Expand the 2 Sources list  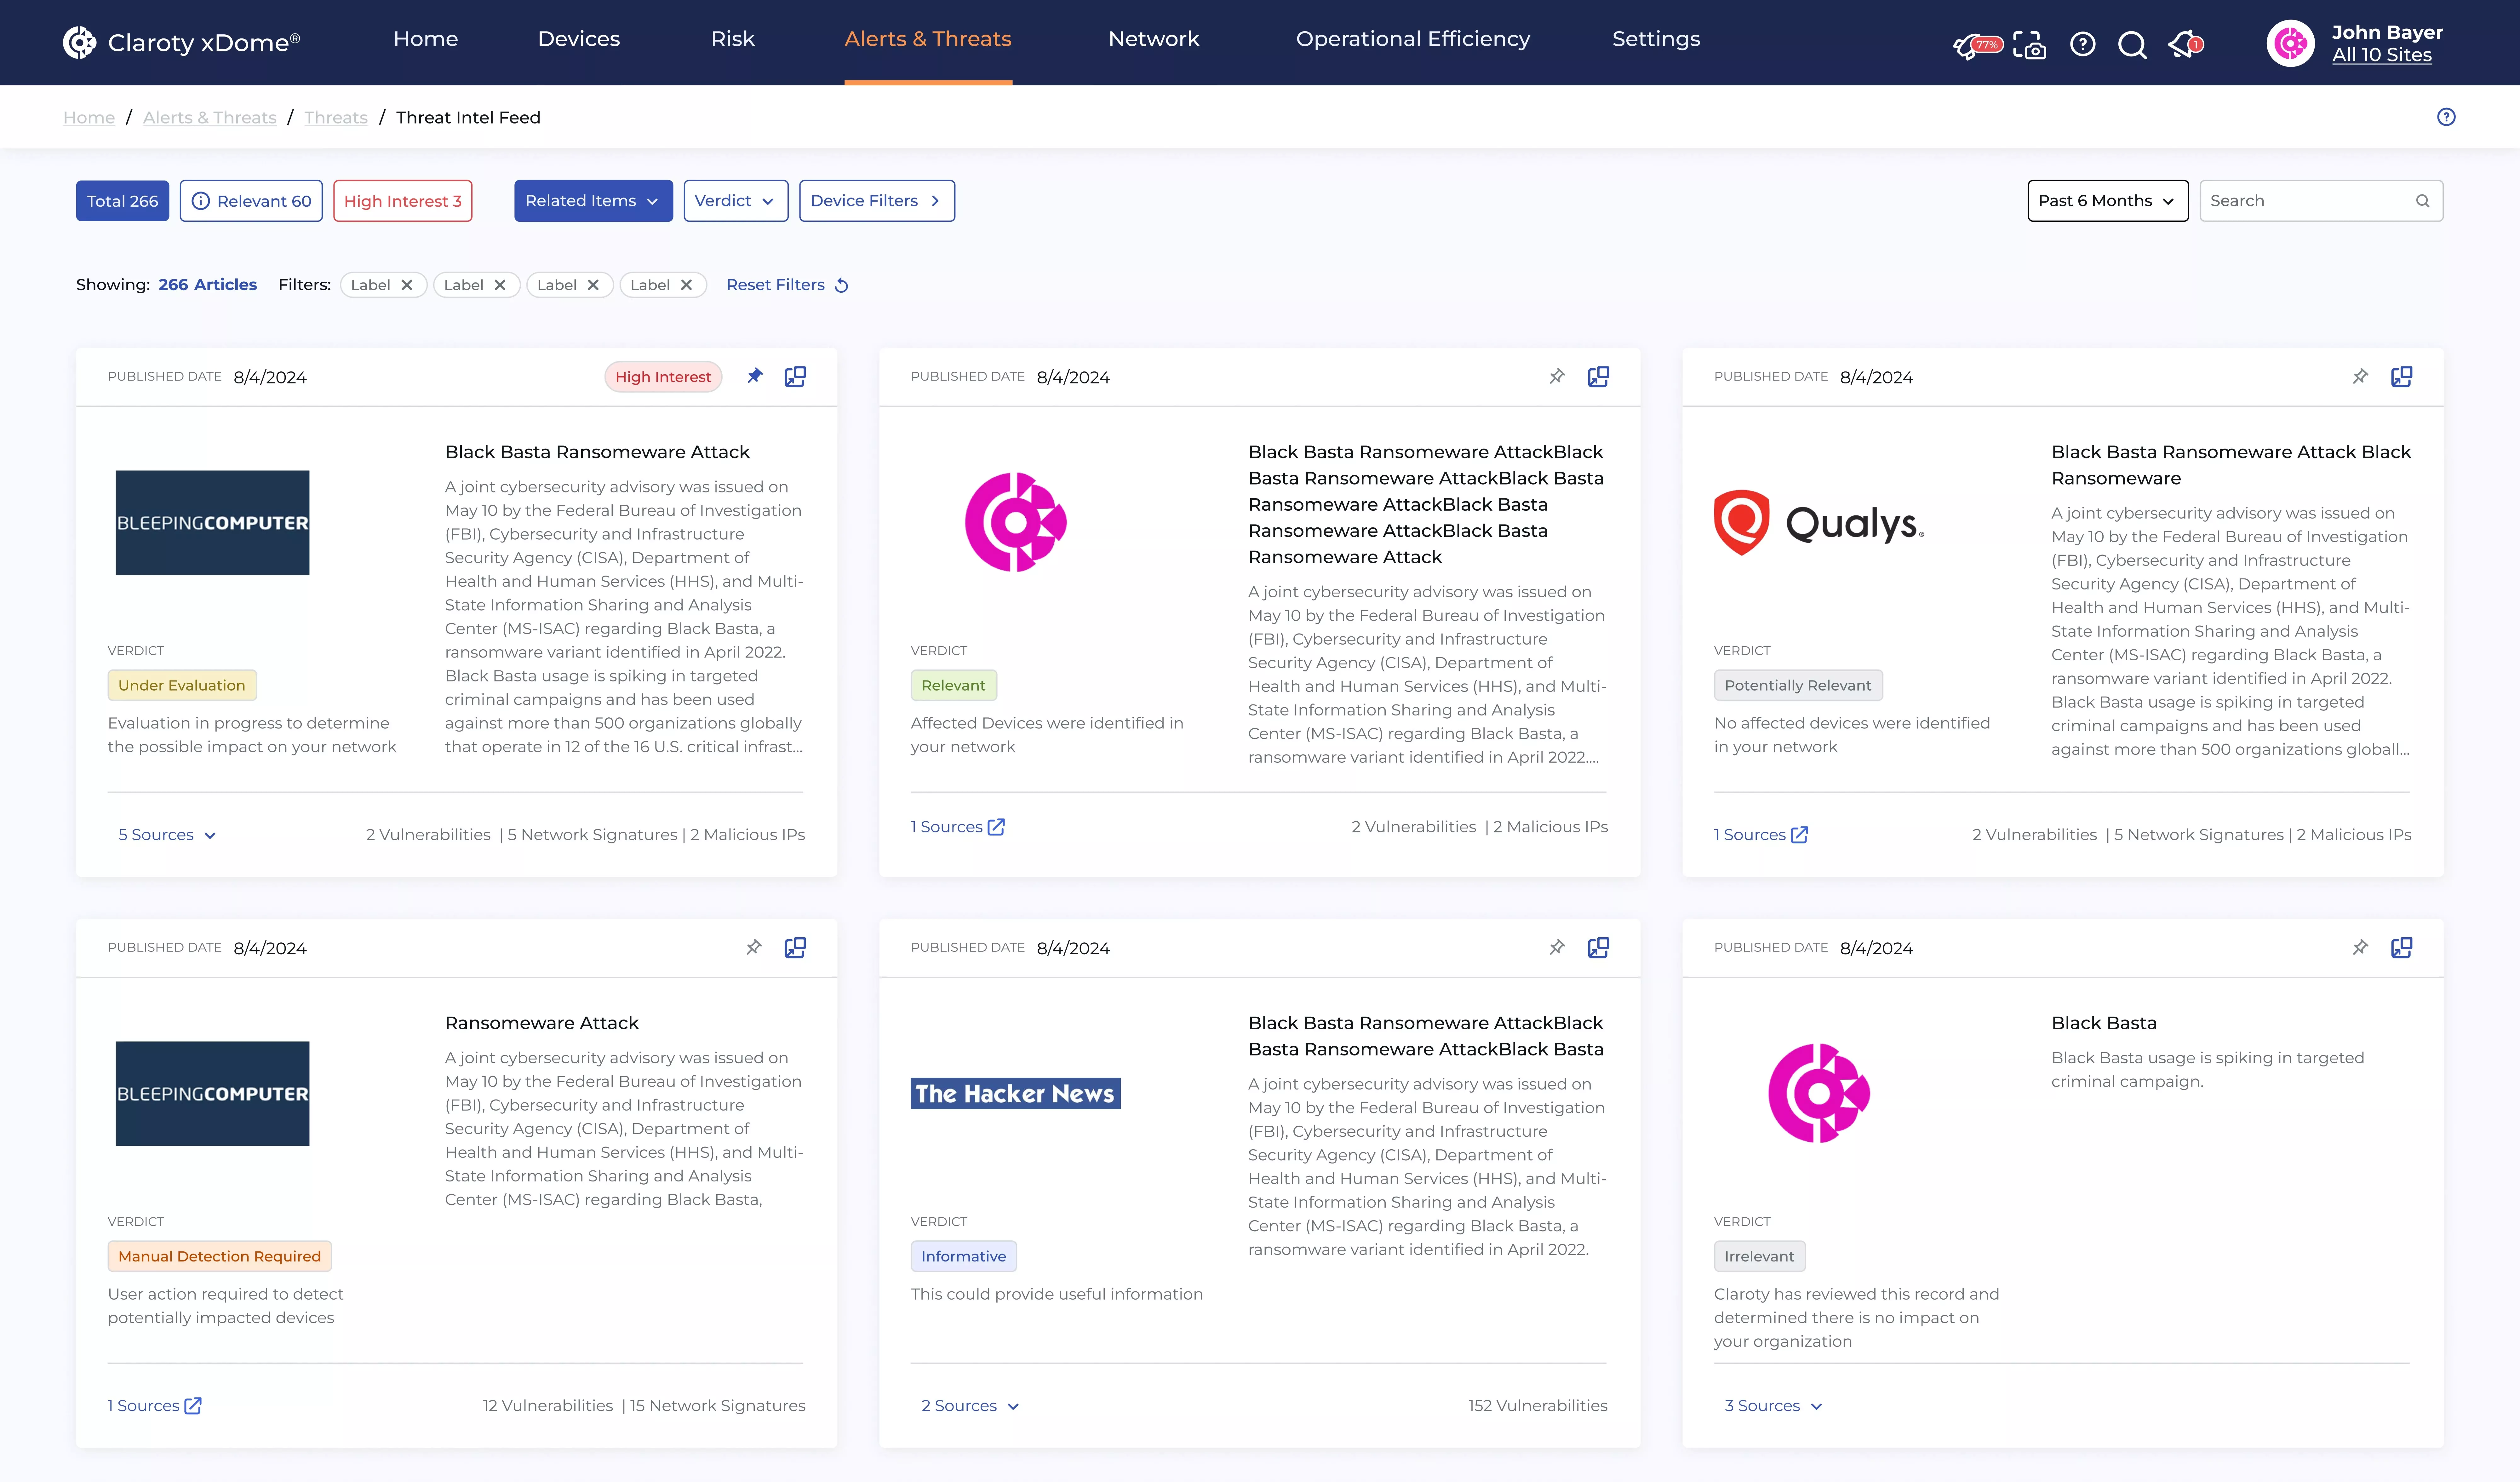970,1406
